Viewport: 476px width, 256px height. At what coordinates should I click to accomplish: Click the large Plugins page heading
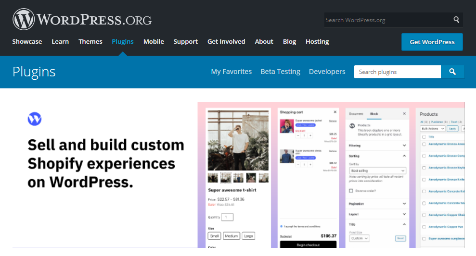tap(34, 72)
